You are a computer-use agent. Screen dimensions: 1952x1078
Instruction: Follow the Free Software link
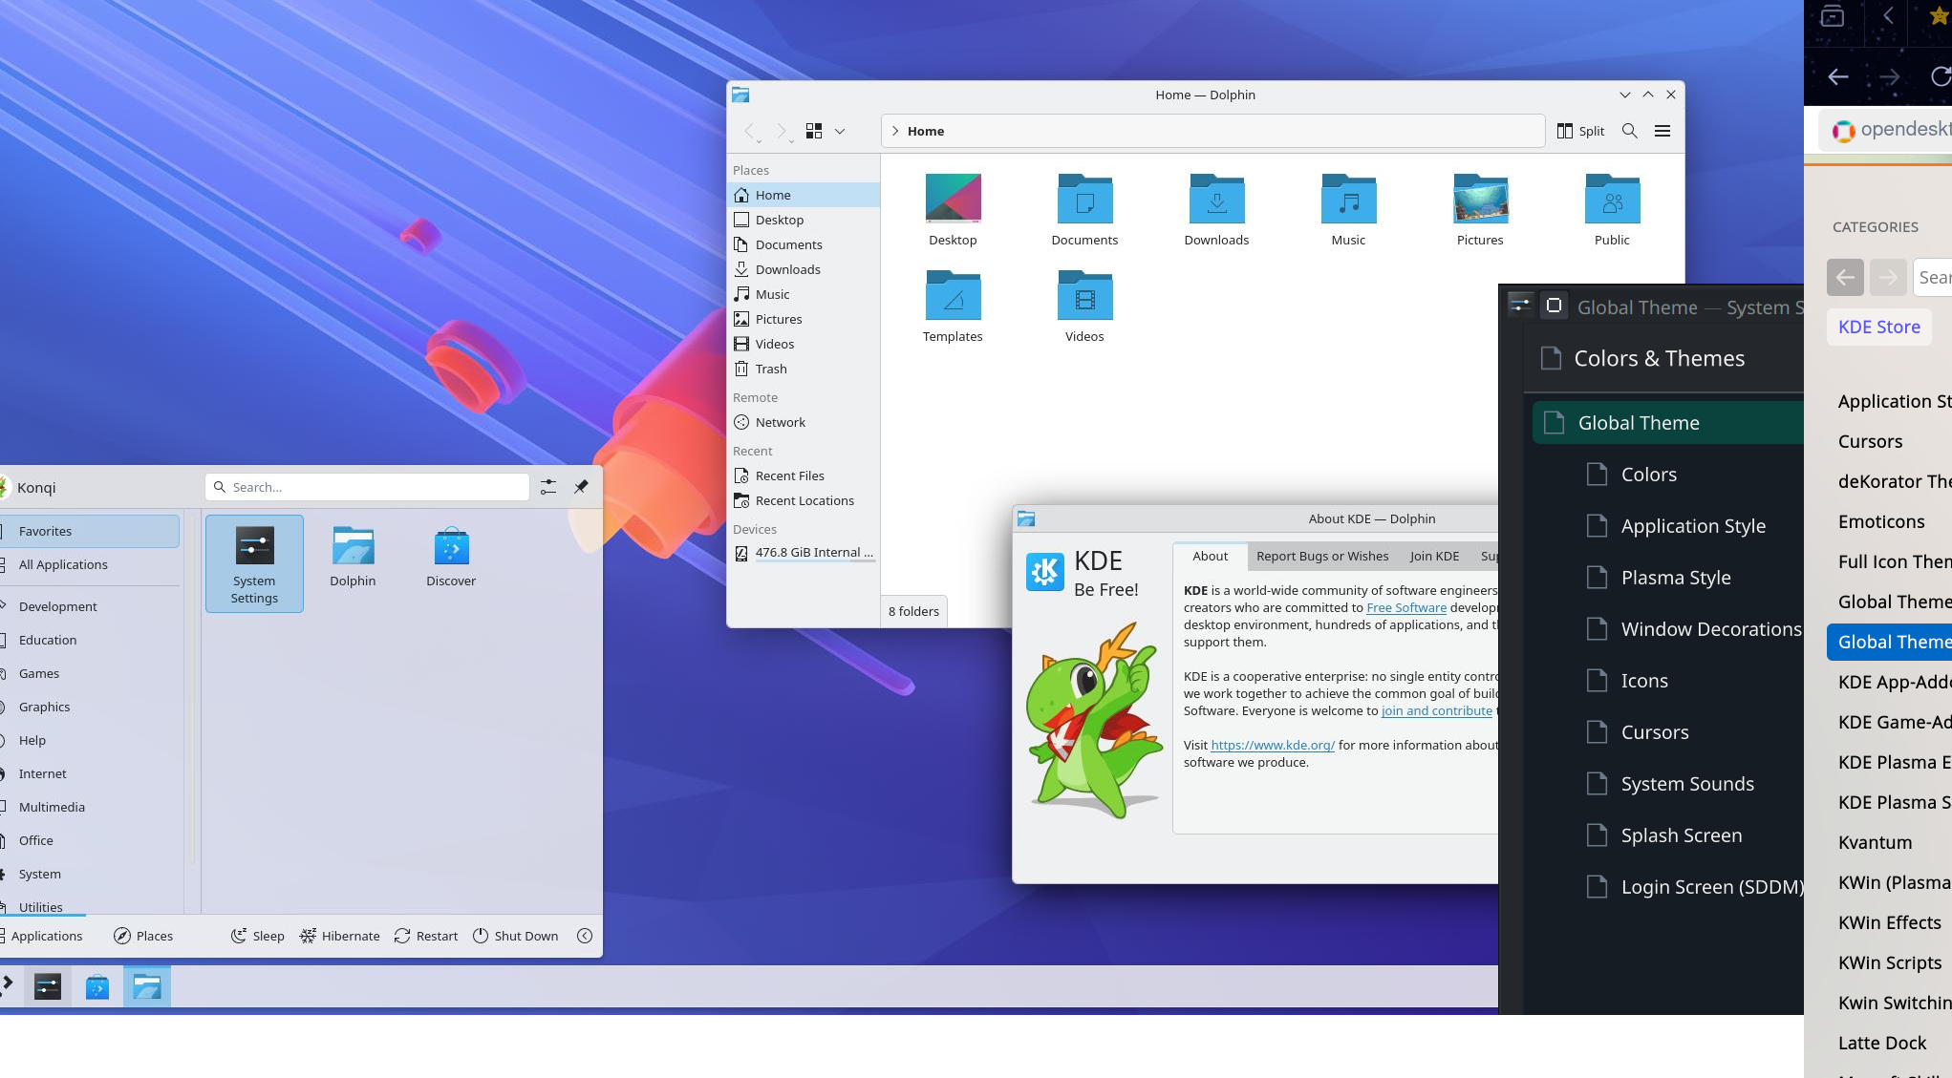1405,607
